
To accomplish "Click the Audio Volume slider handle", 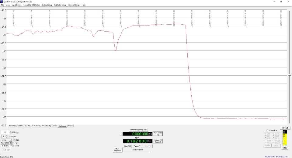I will (x=150, y=151).
